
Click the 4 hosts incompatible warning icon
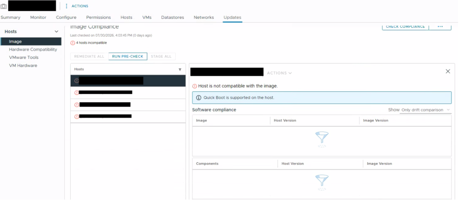(73, 43)
